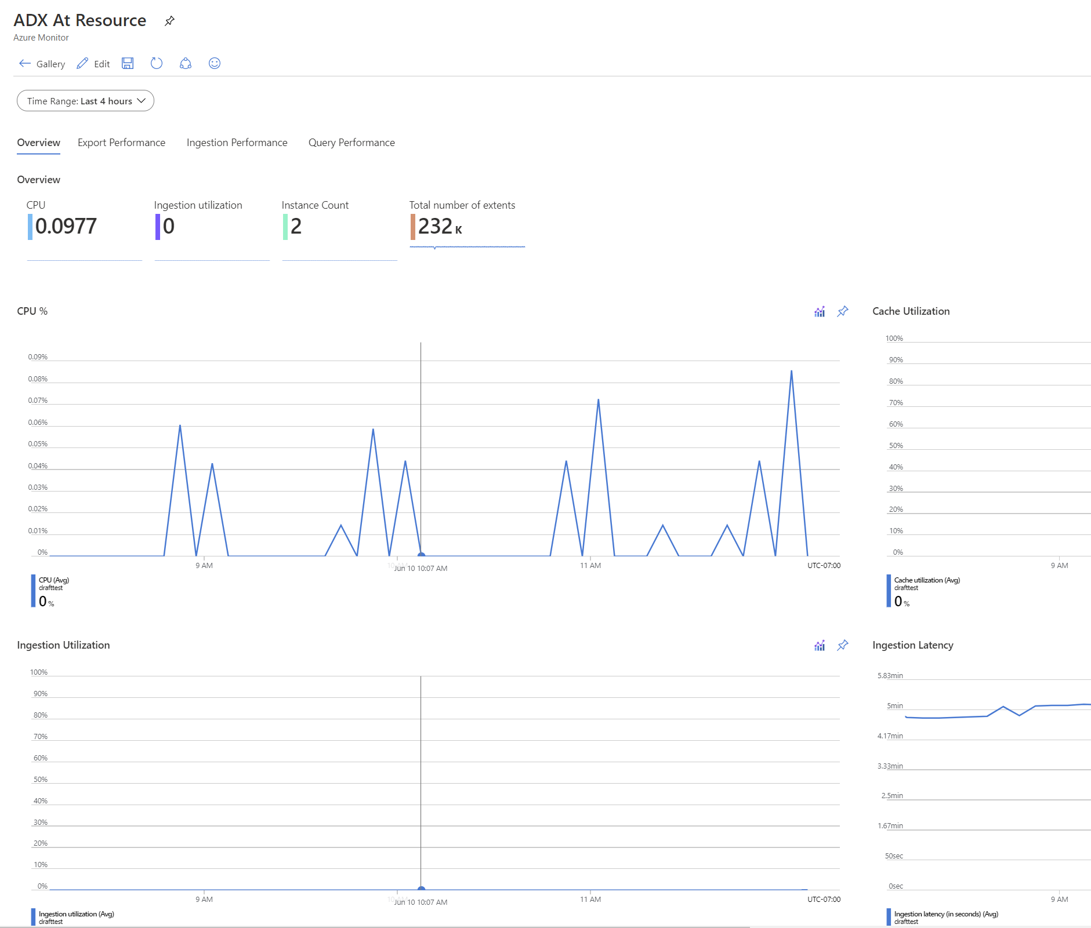Click the Instance Count tile value 2
The image size is (1091, 928).
pos(296,226)
